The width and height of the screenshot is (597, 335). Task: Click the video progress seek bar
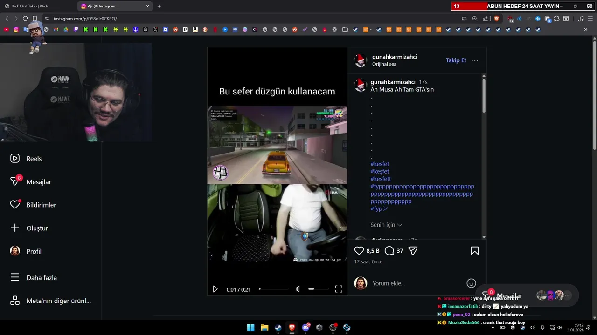coord(274,289)
